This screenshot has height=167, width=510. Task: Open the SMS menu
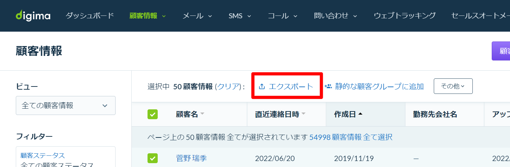coord(240,16)
